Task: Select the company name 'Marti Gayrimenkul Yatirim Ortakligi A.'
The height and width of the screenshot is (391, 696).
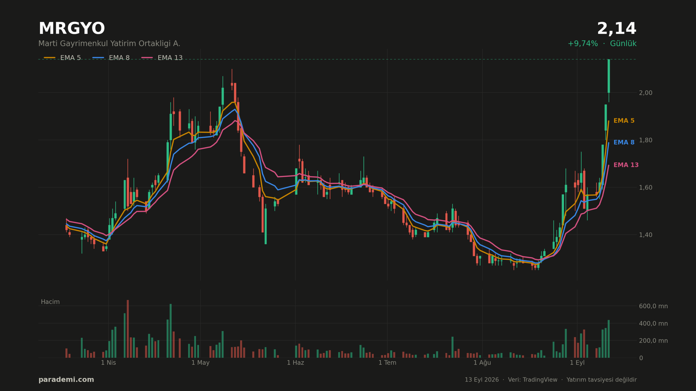Action: coord(109,44)
